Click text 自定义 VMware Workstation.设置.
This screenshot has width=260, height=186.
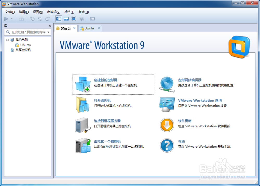203,106
